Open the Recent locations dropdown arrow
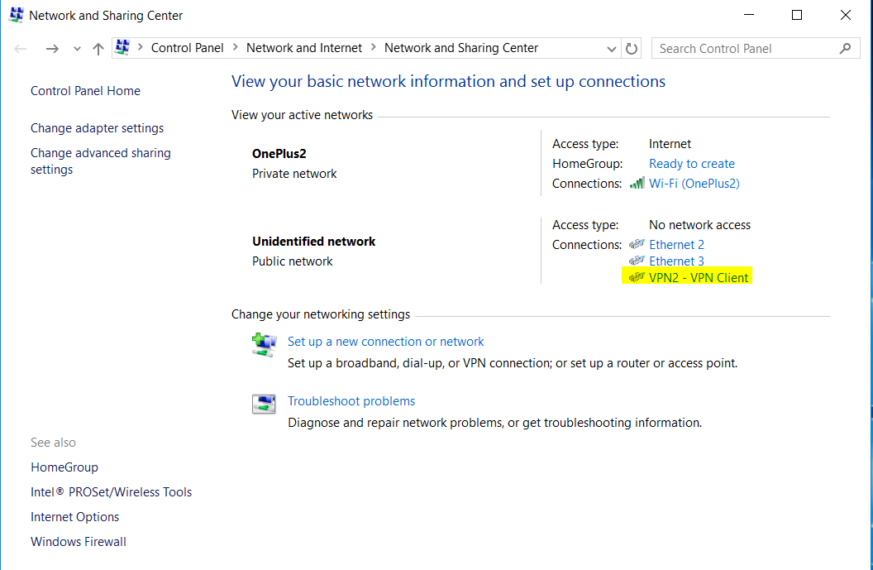Image resolution: width=873 pixels, height=570 pixels. [x=77, y=49]
